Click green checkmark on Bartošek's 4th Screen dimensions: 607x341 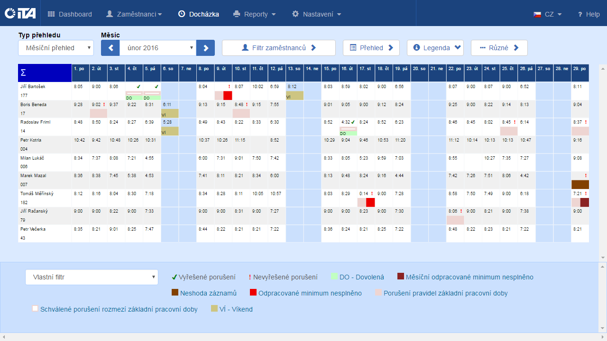pyautogui.click(x=138, y=87)
